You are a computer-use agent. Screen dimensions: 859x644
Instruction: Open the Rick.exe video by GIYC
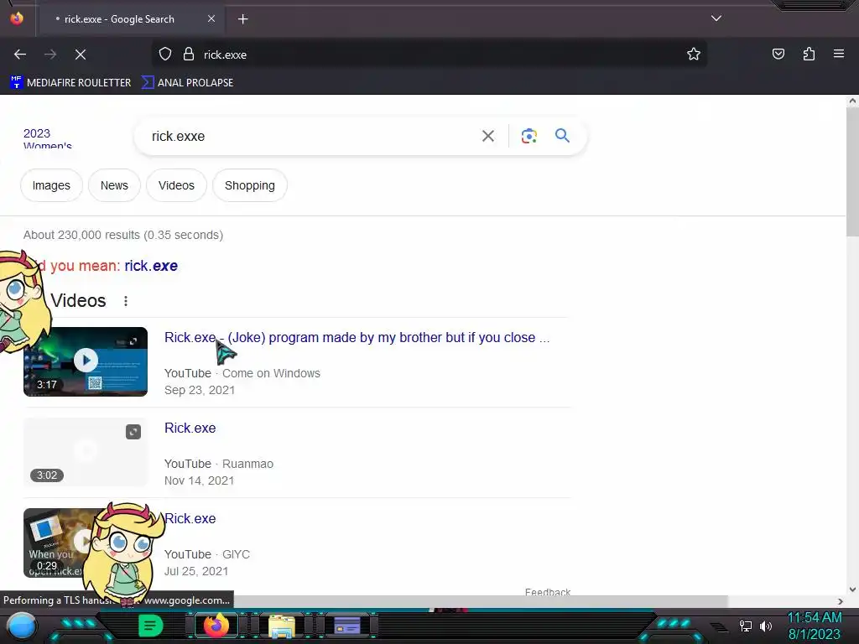click(x=190, y=518)
